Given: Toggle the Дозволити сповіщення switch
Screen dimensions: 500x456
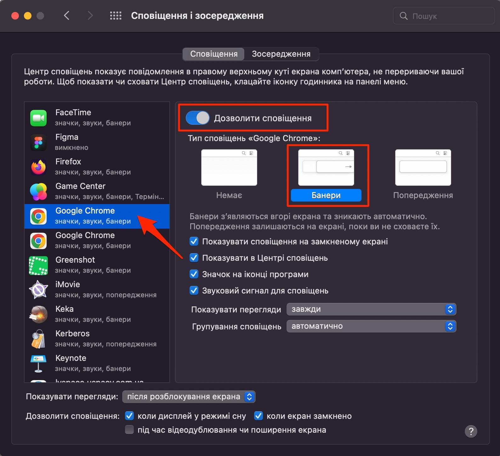Looking at the screenshot, I should click(x=197, y=118).
